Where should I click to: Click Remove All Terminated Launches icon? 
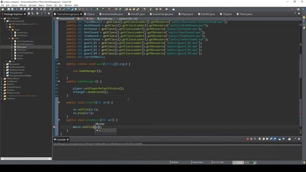coord(255,139)
